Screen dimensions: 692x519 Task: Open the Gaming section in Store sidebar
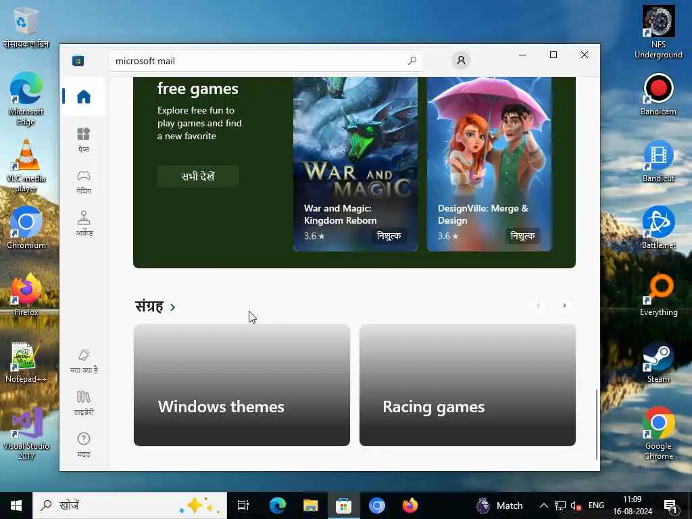[83, 182]
